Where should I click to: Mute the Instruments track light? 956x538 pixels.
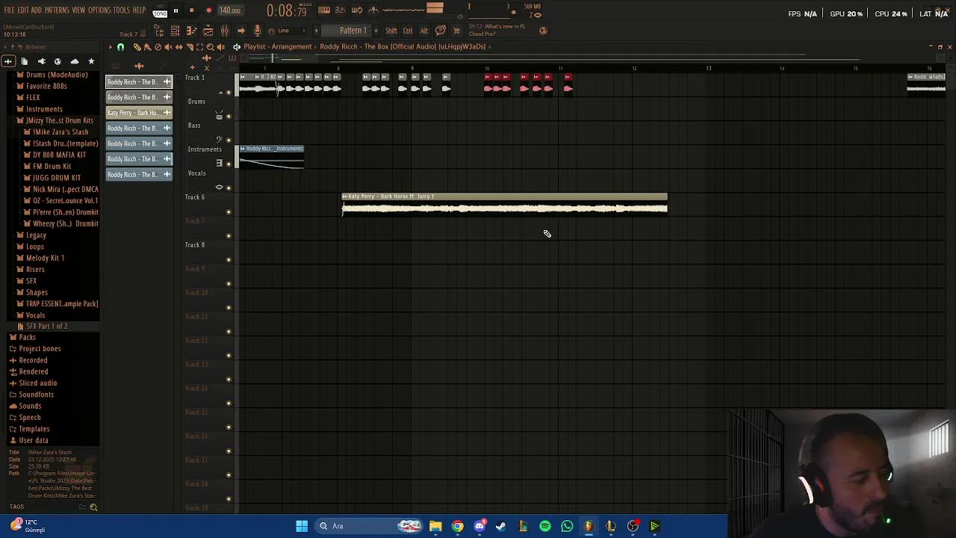coord(229,164)
